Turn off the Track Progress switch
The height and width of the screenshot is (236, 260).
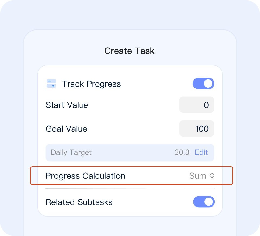203,84
